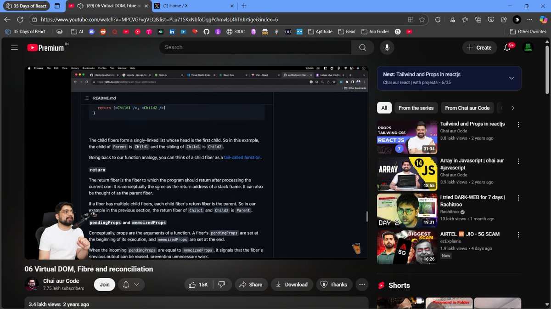Click the Create button
Viewport: 551px width, 309px height.
coord(479,47)
